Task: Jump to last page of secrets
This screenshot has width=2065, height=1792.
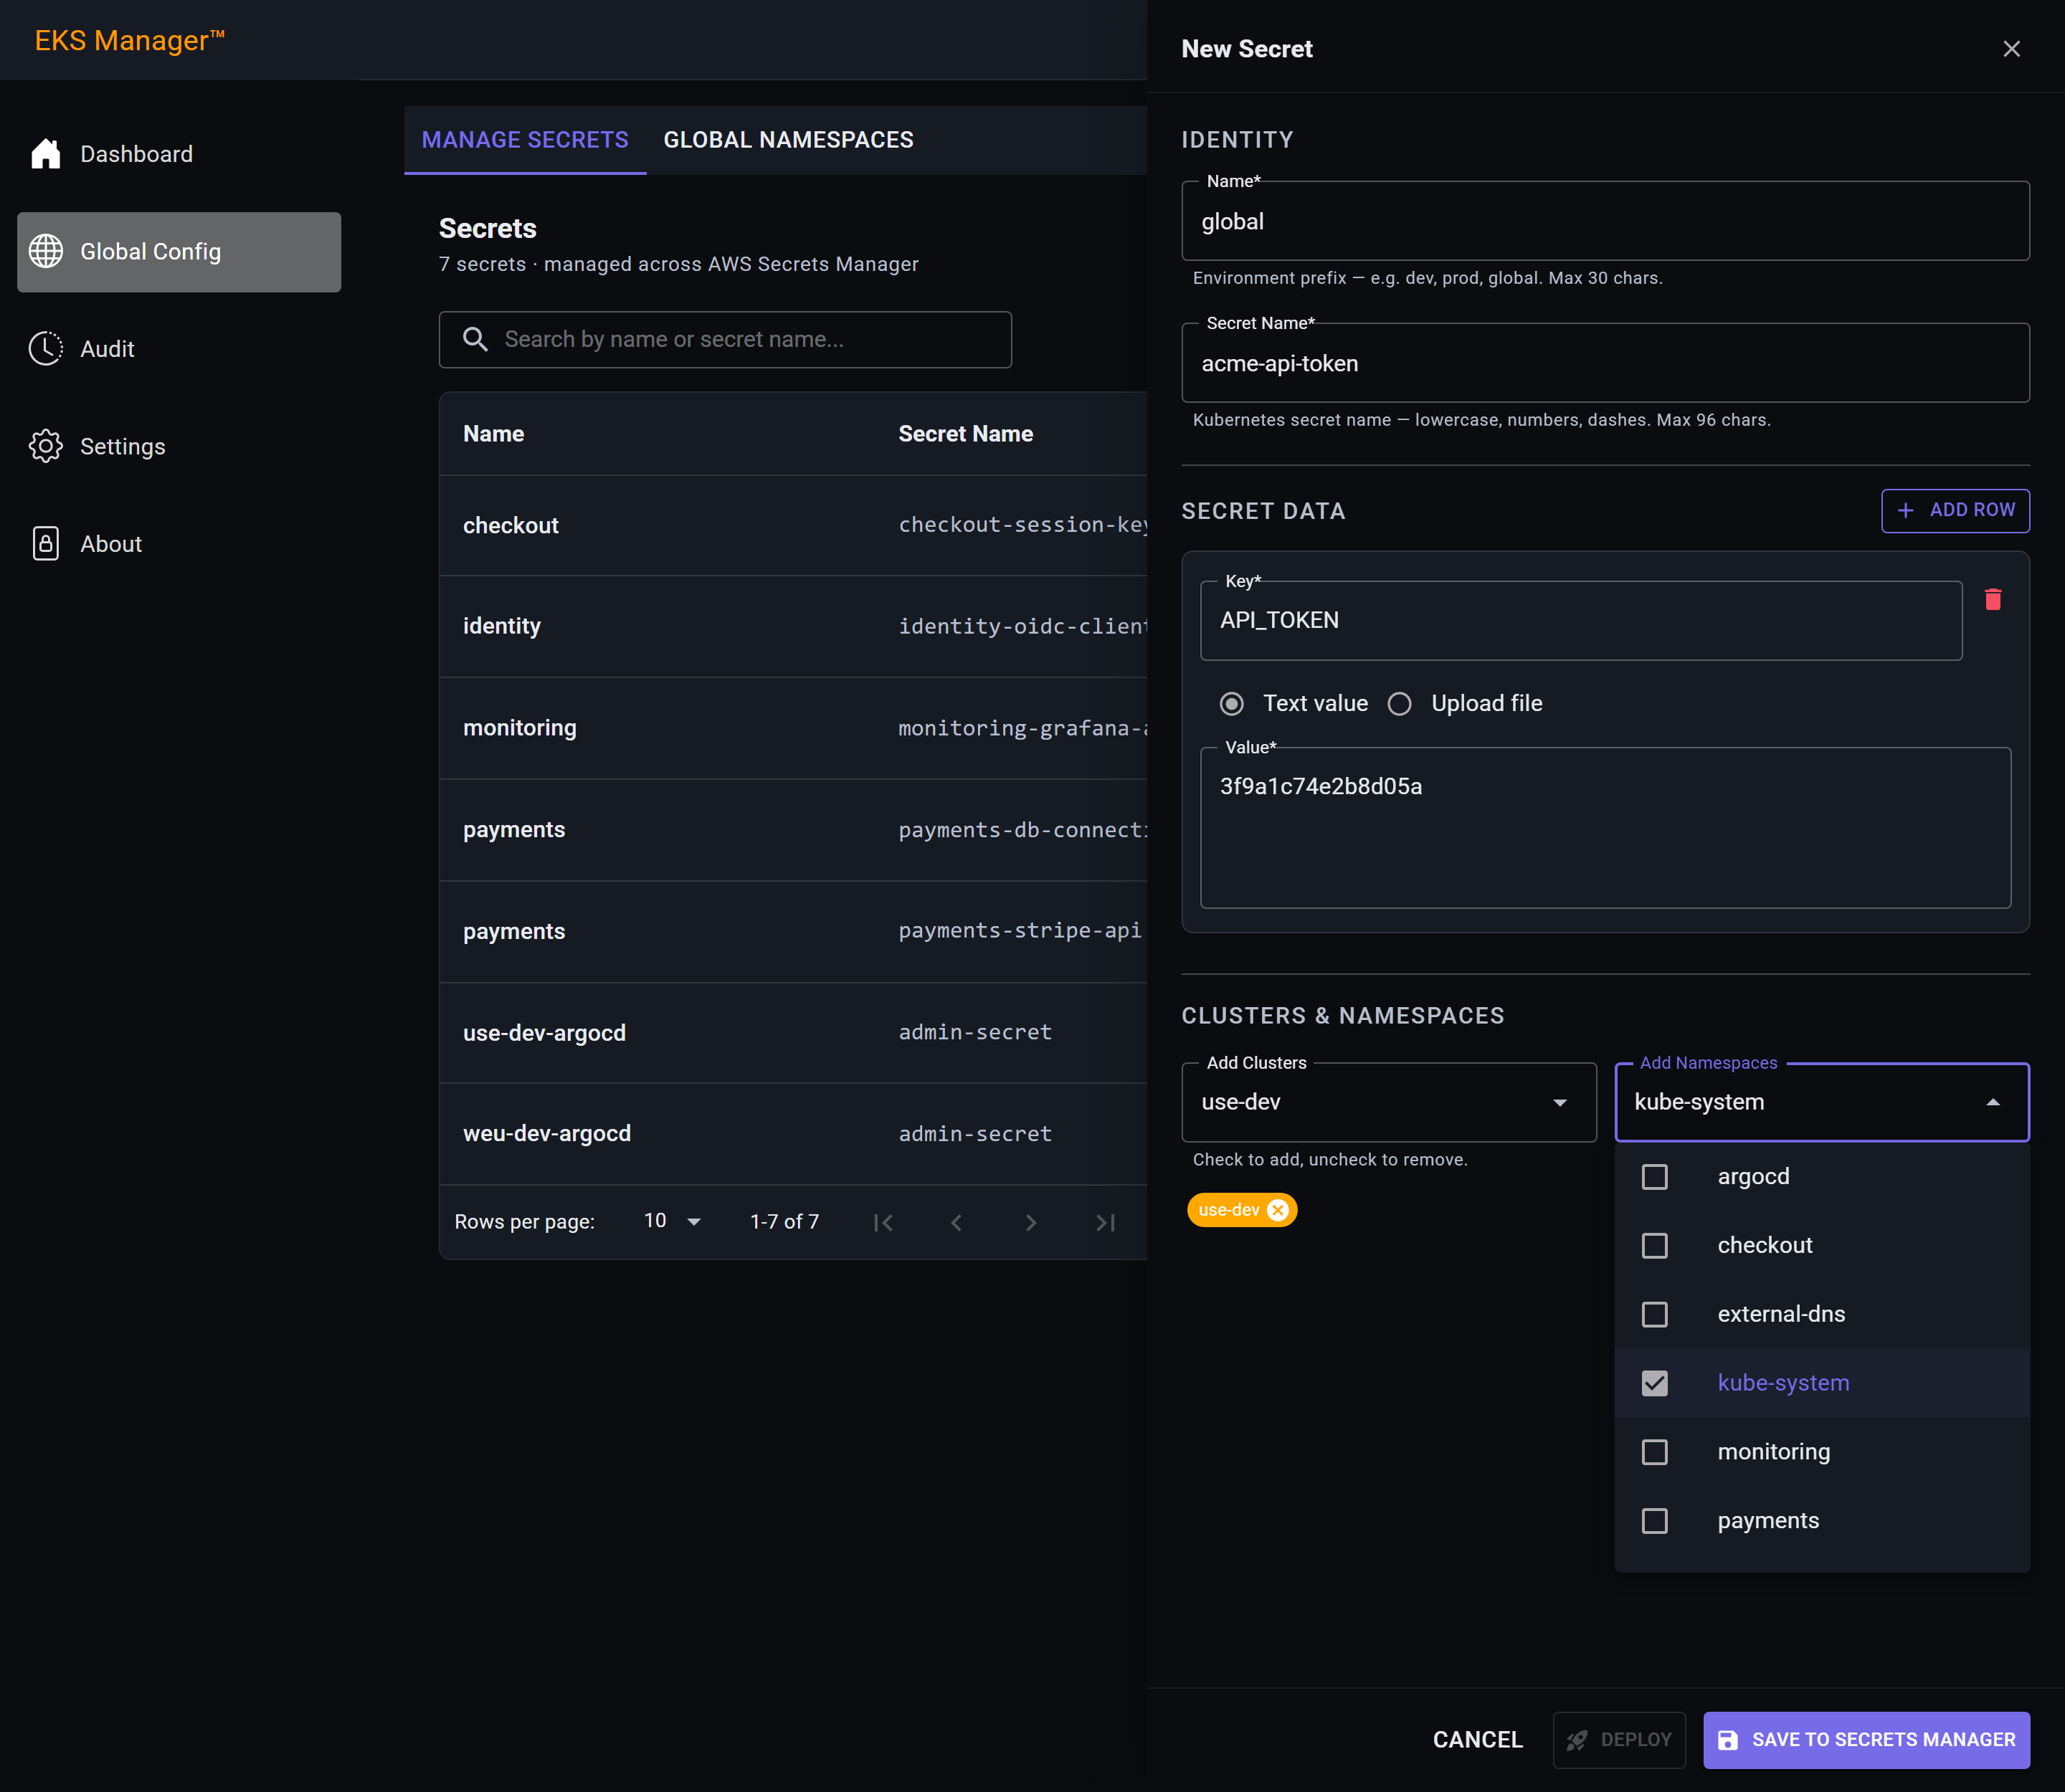Action: [x=1104, y=1223]
